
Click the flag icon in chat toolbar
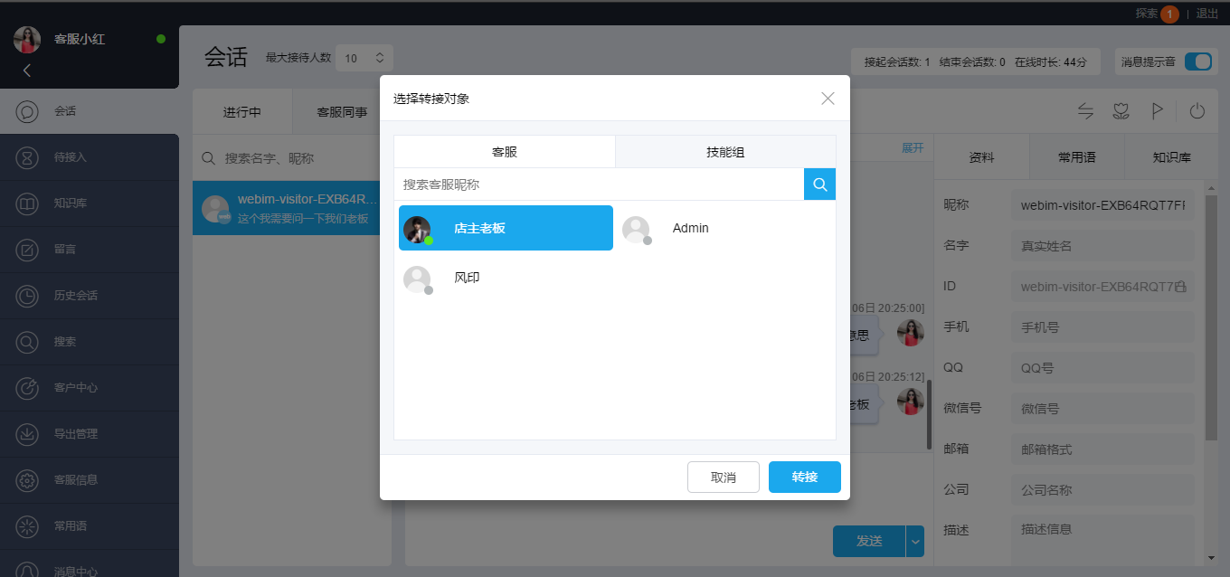coord(1157,111)
